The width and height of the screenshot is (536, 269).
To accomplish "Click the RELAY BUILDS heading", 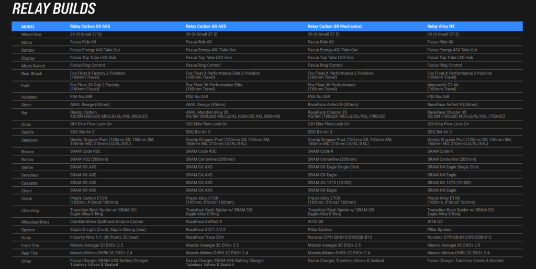I will tap(54, 8).
